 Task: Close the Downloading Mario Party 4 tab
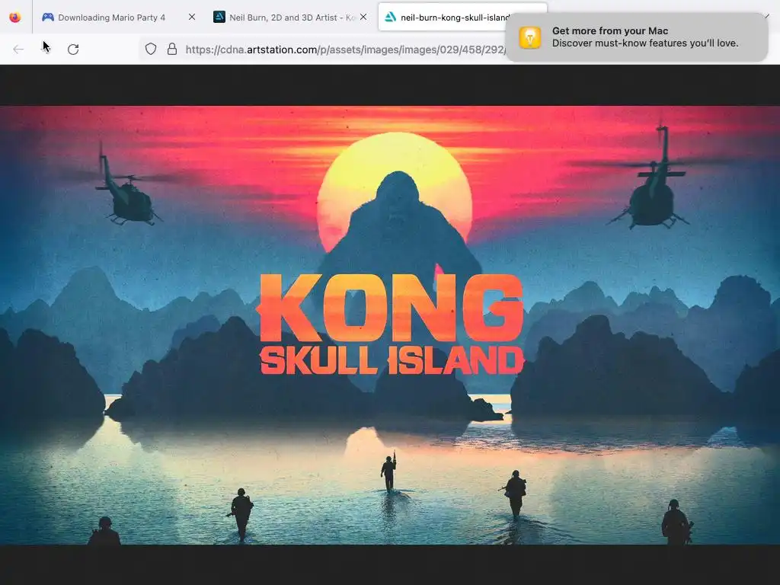(192, 17)
